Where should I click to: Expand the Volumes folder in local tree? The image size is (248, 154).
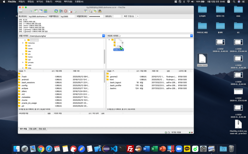pos(23,43)
